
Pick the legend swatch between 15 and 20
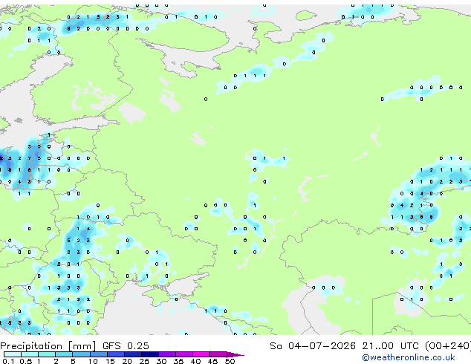(x=115, y=354)
